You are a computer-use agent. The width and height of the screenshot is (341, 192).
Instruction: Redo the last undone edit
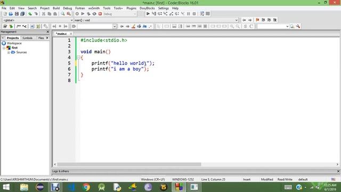(x=36, y=14)
